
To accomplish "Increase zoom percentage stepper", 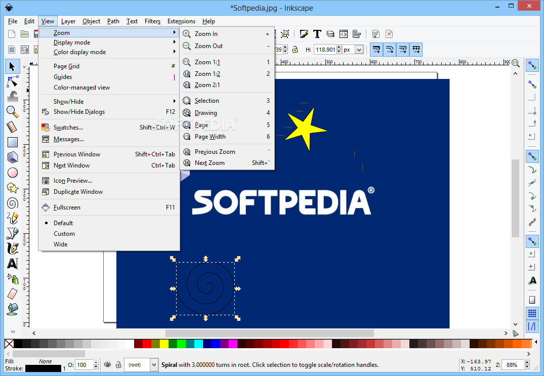I will 527,362.
